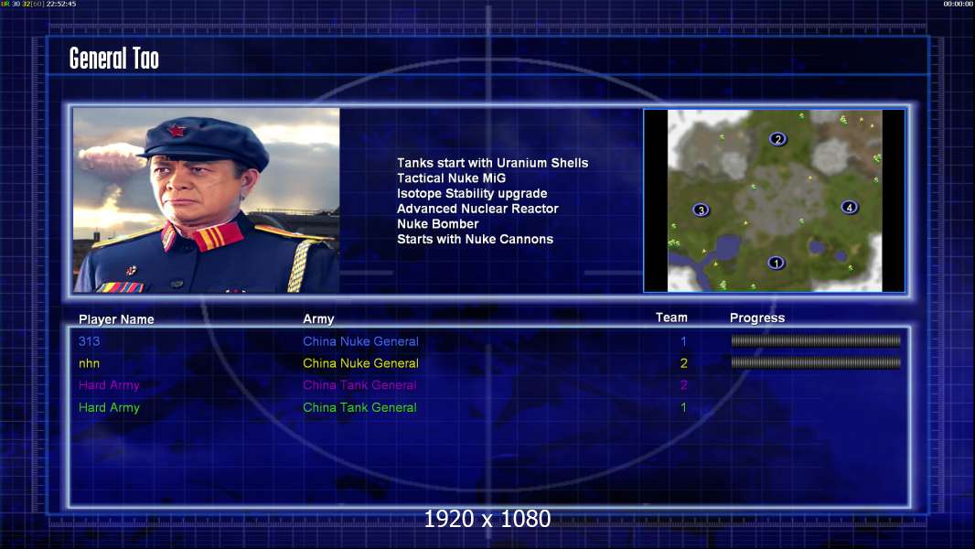
Task: Click team number 1 in green row
Action: pos(683,408)
